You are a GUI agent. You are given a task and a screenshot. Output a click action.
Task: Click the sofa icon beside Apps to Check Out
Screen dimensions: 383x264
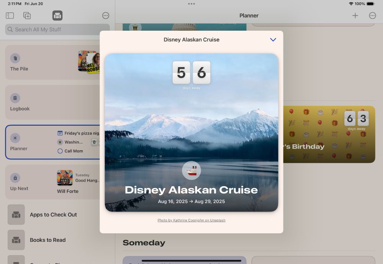tap(16, 215)
